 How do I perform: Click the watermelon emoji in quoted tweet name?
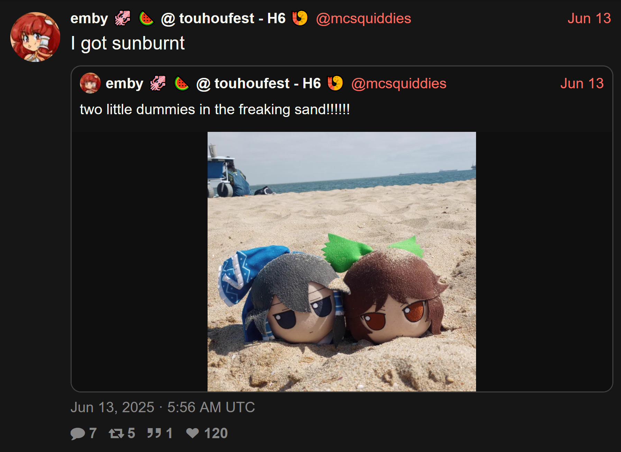tap(182, 83)
